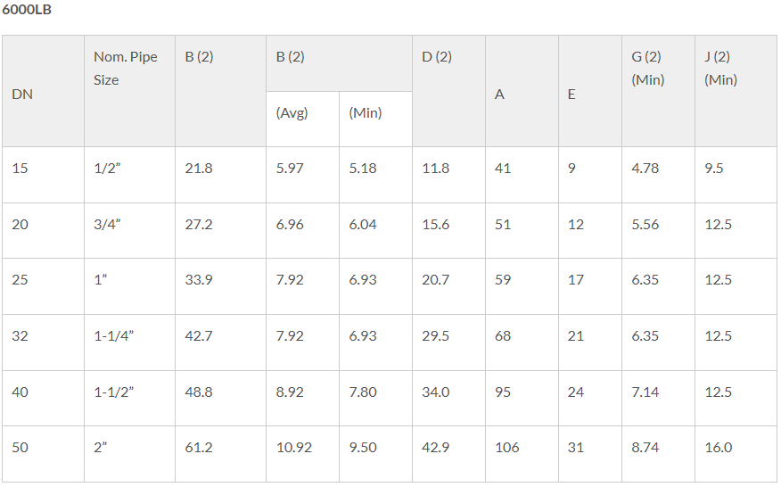Select the D (2) column header

tap(448, 91)
